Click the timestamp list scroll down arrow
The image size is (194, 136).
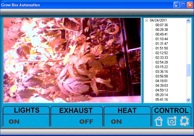click(188, 100)
